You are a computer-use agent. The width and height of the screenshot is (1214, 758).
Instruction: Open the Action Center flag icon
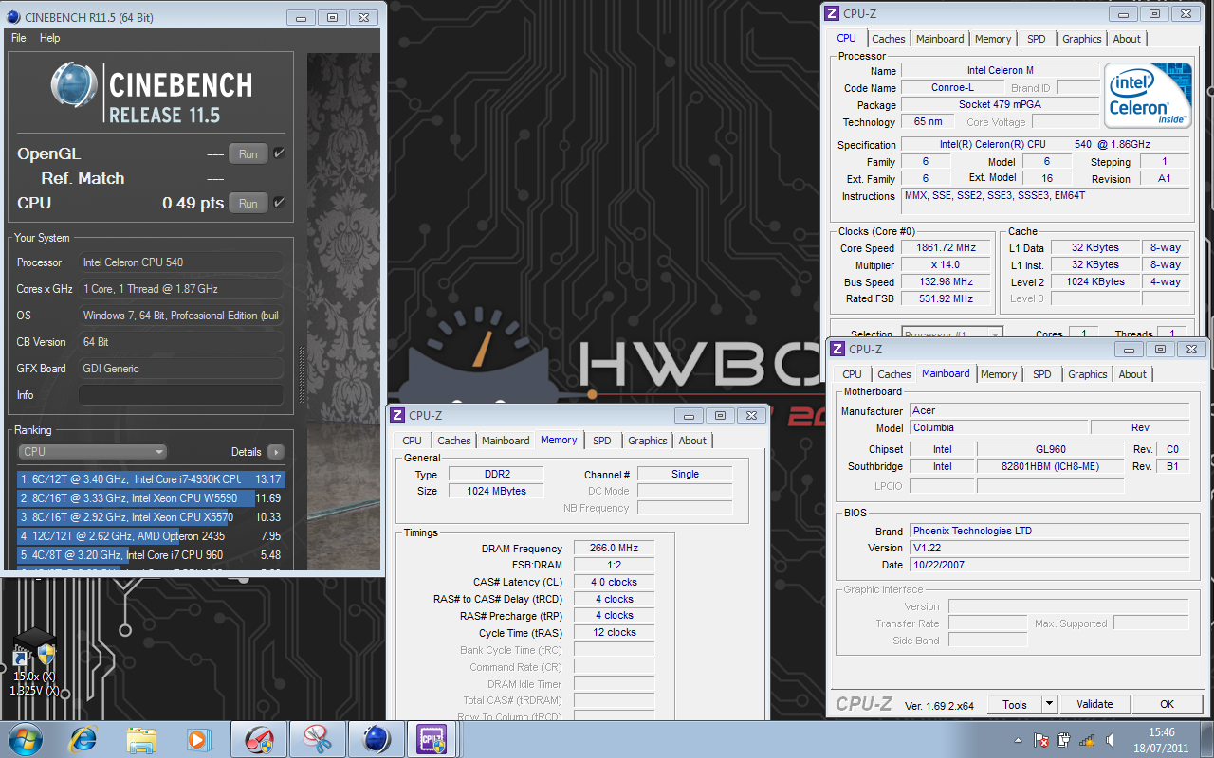pyautogui.click(x=1040, y=740)
